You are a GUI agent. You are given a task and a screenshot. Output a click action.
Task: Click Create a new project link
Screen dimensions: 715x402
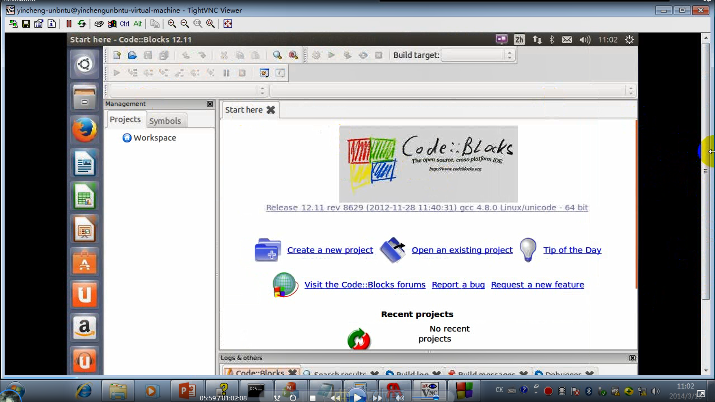click(330, 250)
